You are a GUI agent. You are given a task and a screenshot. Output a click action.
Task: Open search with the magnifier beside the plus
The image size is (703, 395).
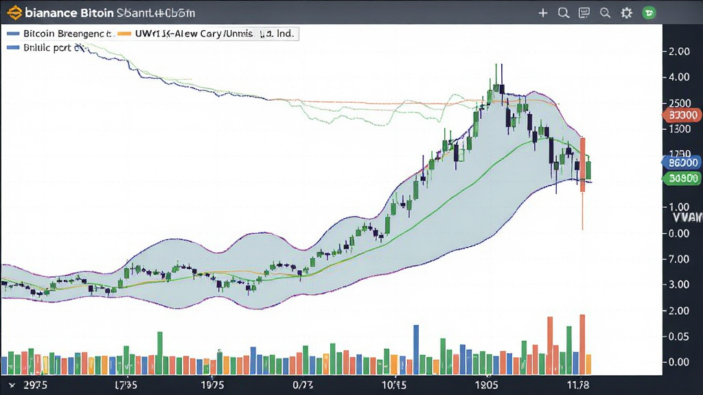(564, 13)
